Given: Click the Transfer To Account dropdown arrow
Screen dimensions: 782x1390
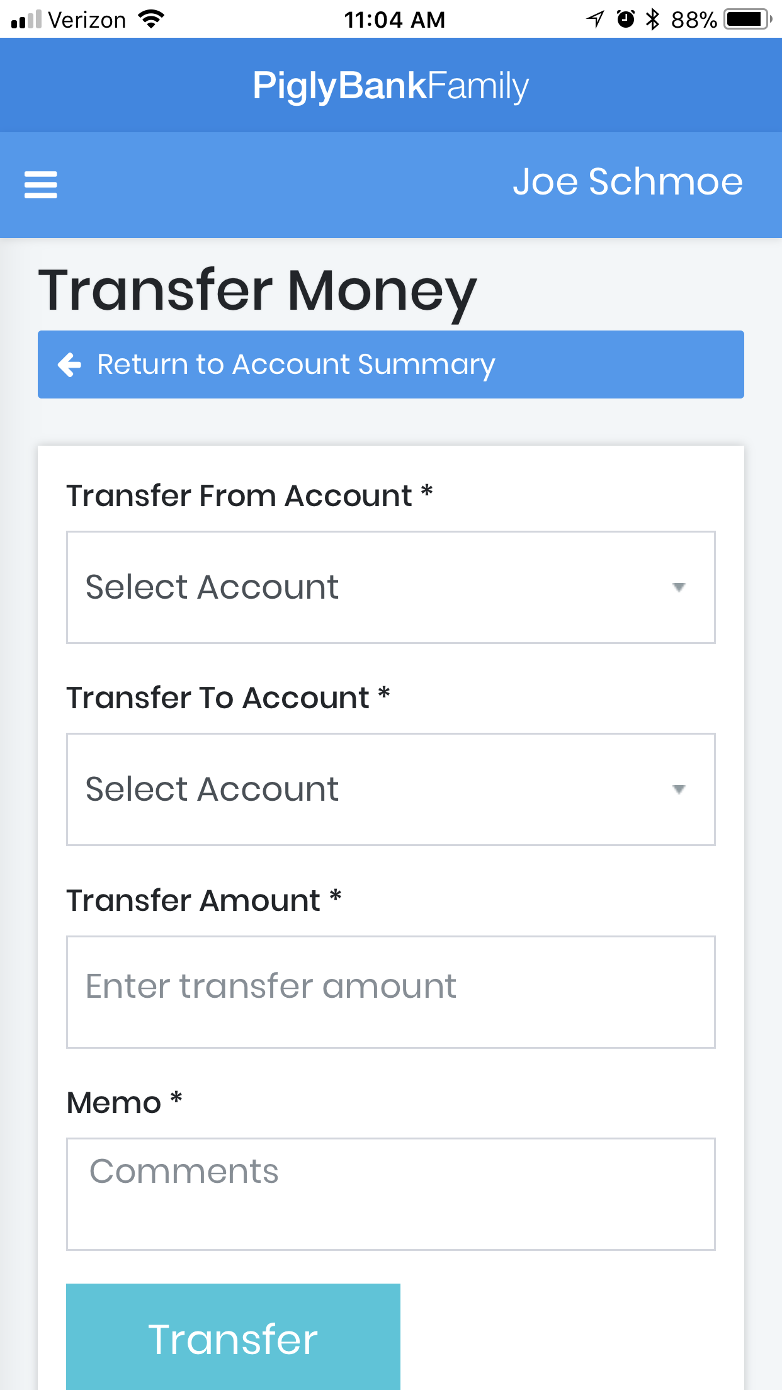Looking at the screenshot, I should 678,789.
